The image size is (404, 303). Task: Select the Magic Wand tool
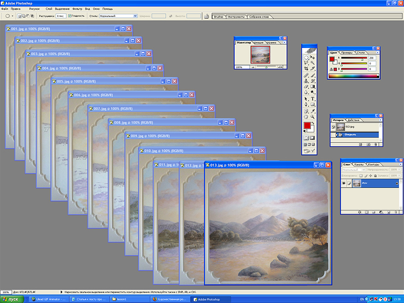[x=313, y=62]
